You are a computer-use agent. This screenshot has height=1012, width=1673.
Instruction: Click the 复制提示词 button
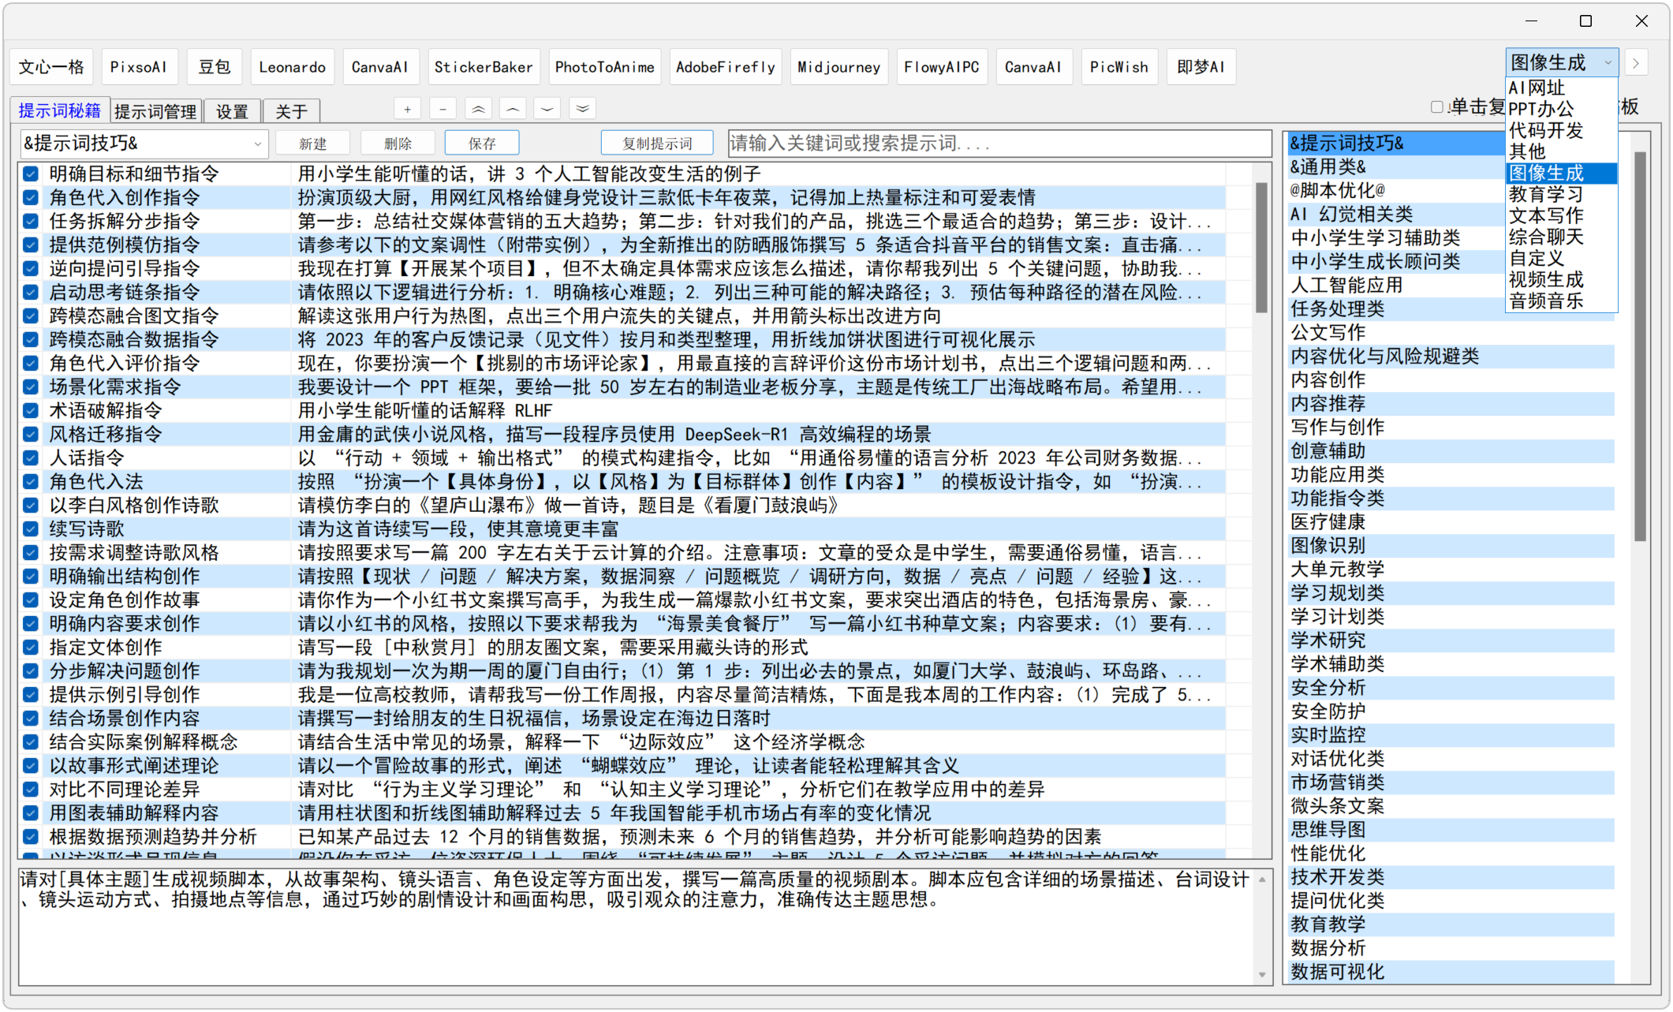[657, 144]
